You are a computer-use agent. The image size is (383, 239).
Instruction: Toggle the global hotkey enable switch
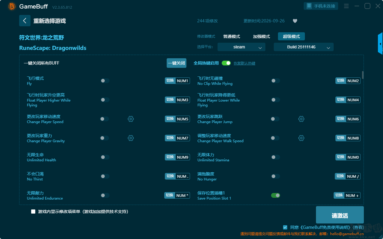pyautogui.click(x=226, y=63)
